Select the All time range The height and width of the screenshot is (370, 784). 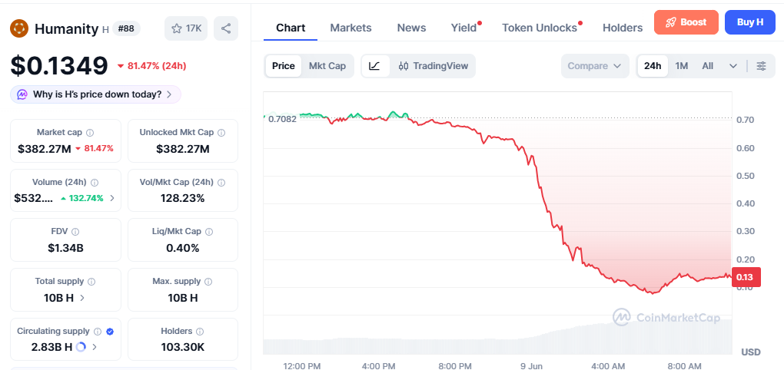[x=707, y=66]
